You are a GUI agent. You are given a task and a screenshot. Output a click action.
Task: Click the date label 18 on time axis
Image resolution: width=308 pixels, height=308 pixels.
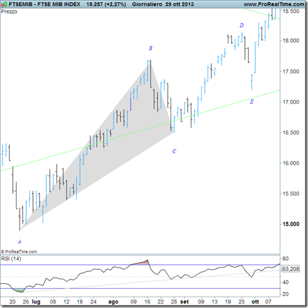tap(80, 302)
